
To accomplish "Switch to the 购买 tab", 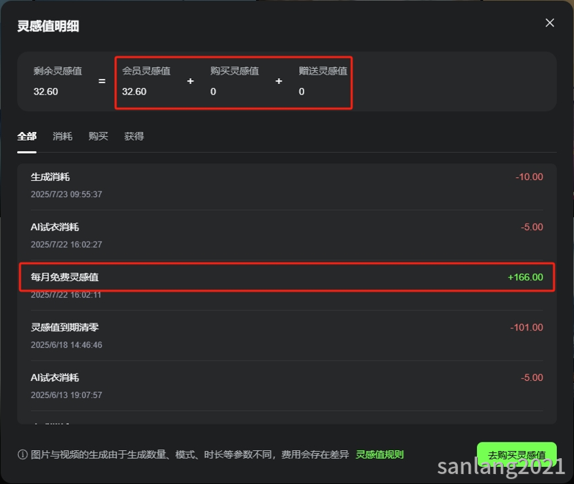I will 98,136.
